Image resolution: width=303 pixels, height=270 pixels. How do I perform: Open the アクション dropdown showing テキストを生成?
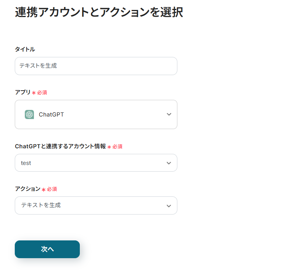point(96,205)
